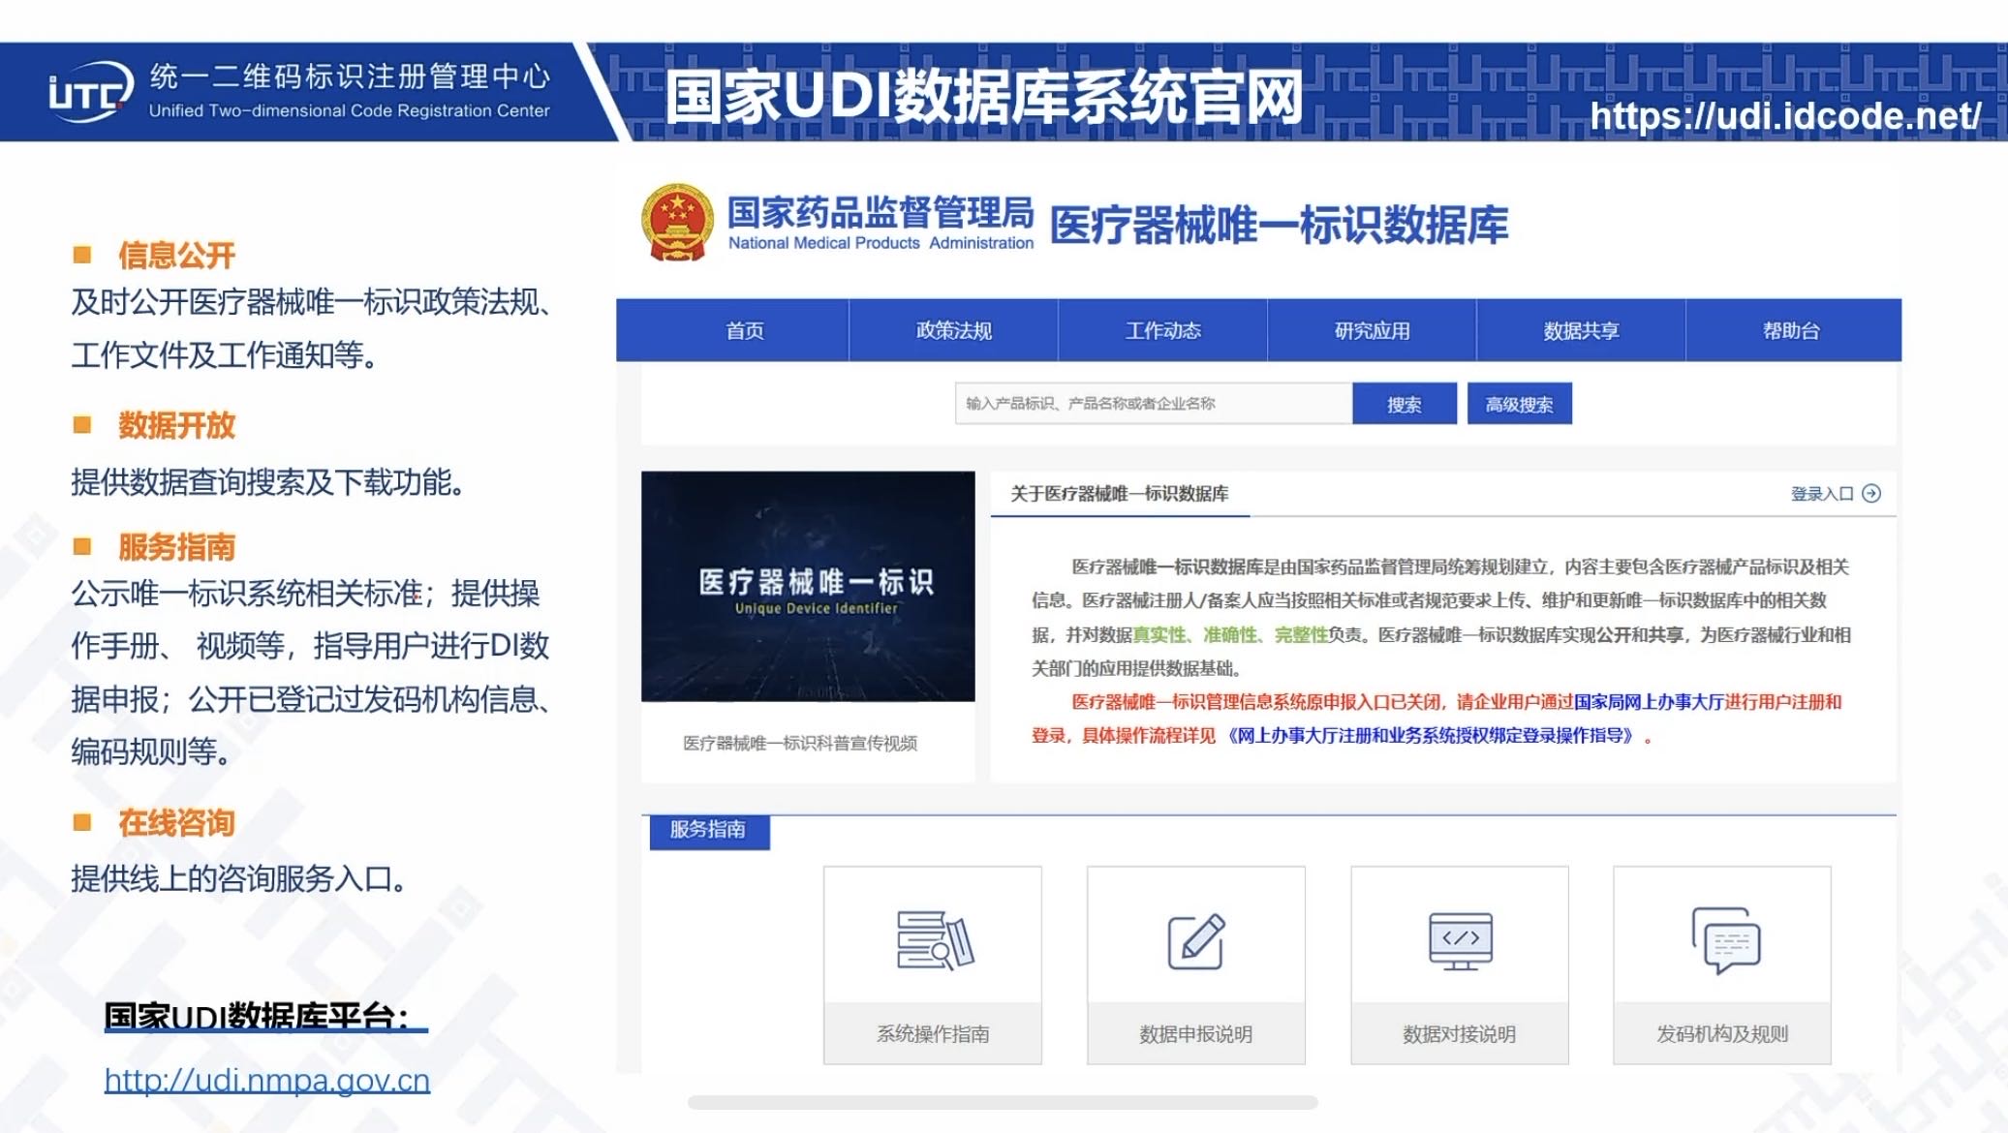This screenshot has width=2008, height=1133.
Task: Open the http://udi.nmpa.gov.cn link
Action: point(267,1080)
